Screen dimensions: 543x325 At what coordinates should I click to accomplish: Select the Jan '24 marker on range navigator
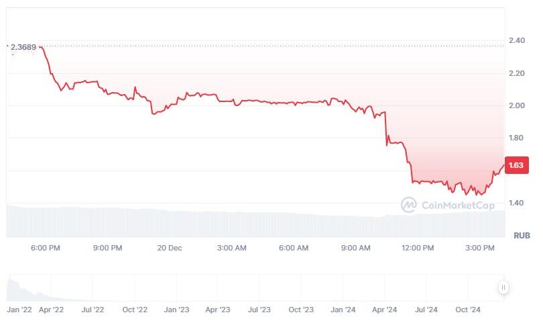click(343, 310)
